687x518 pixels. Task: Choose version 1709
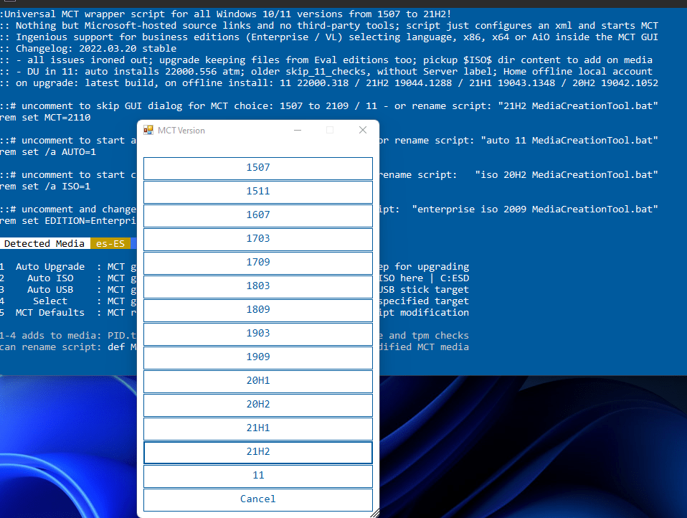click(x=258, y=263)
